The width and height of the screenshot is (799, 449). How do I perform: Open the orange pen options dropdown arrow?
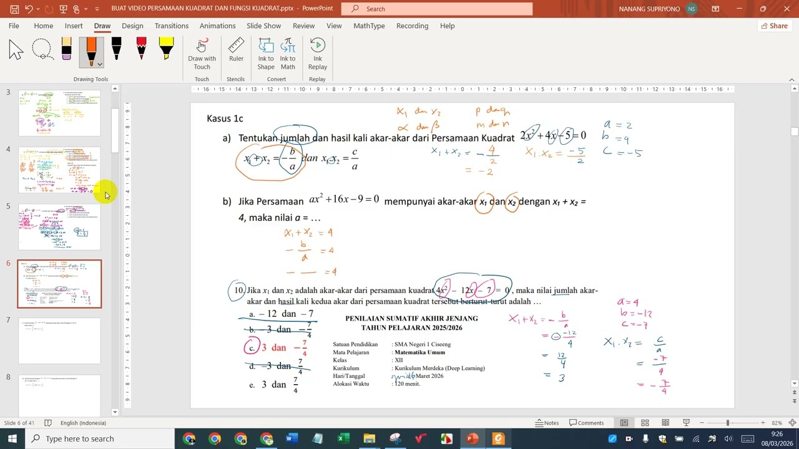point(100,64)
